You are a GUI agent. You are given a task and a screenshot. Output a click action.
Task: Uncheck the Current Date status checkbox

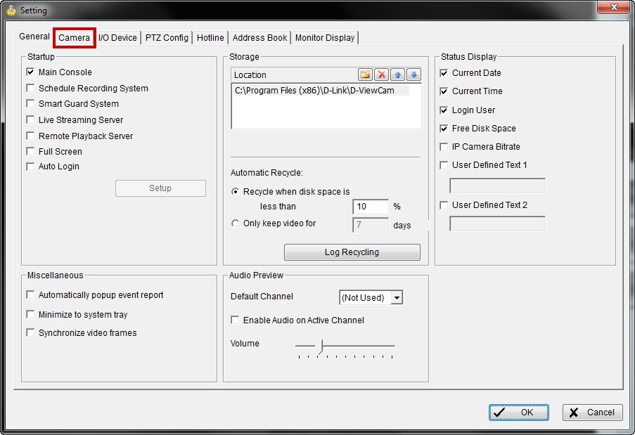444,73
